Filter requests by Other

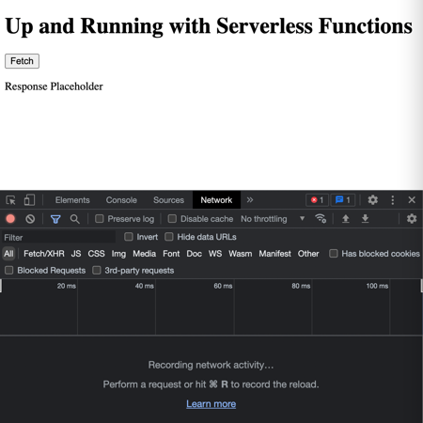click(308, 254)
